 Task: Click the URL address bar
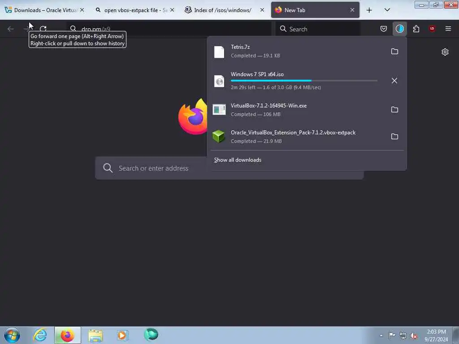pyautogui.click(x=169, y=29)
